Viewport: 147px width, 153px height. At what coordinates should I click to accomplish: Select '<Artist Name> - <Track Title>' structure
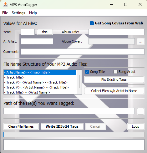click(x=40, y=72)
